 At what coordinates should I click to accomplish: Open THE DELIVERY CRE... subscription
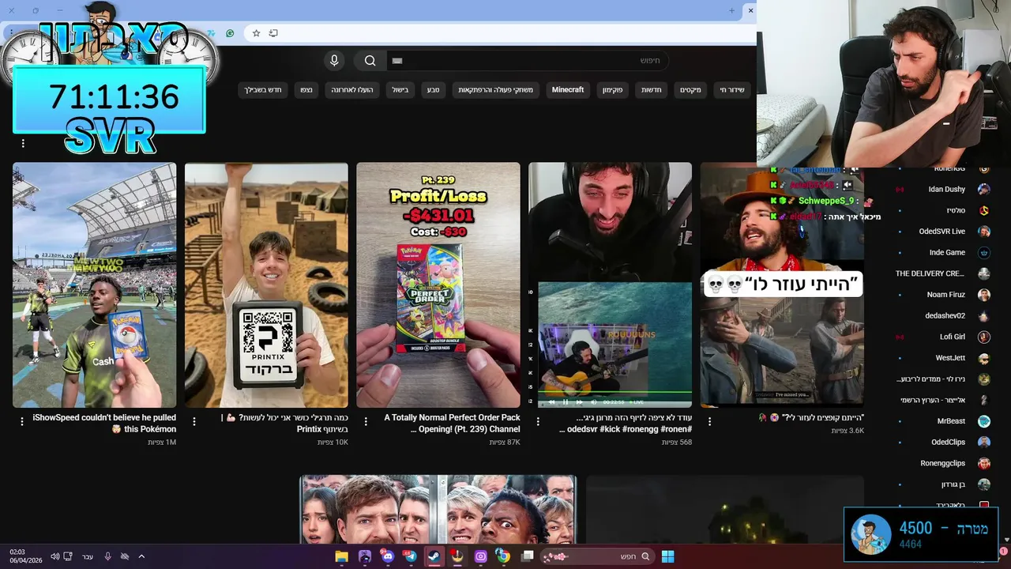coord(930,273)
